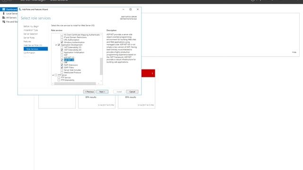The height and width of the screenshot is (170, 303).
Task: Uncheck .NET Extensibility 4.6
Action: tap(62, 50)
